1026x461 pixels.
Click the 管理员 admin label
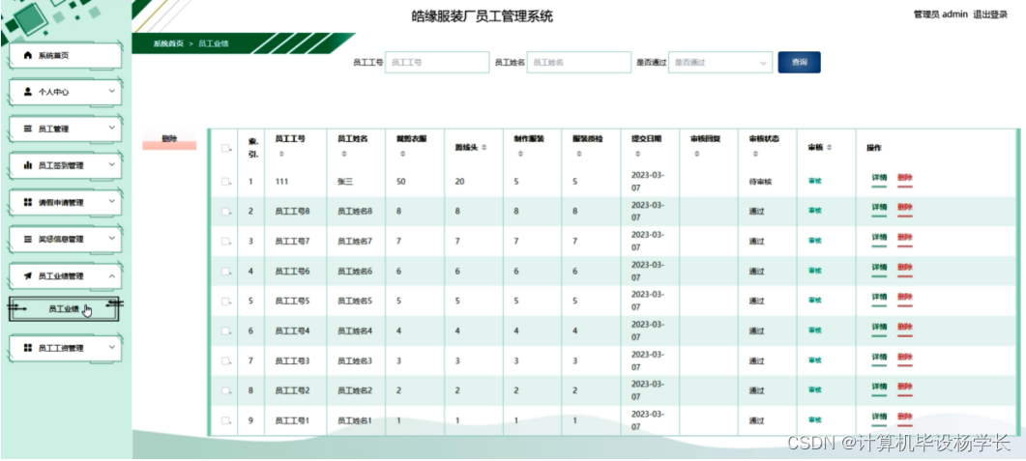point(940,14)
